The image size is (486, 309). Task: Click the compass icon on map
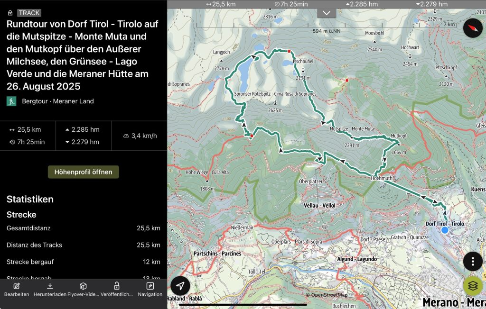tap(473, 28)
